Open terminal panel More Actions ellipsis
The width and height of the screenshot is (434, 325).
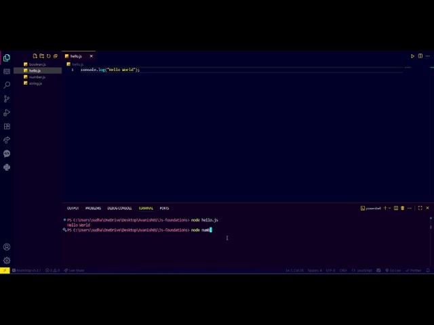(410, 208)
